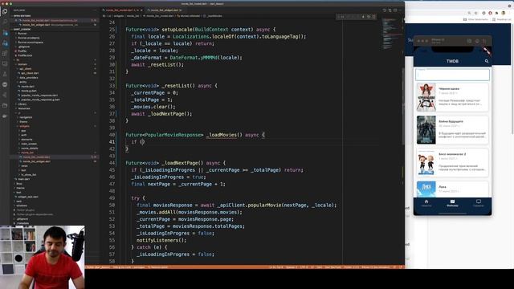Image resolution: width=514 pixels, height=289 pixels.
Task: Open Reading List in Chrome bookmarks bar
Action: click(x=501, y=19)
